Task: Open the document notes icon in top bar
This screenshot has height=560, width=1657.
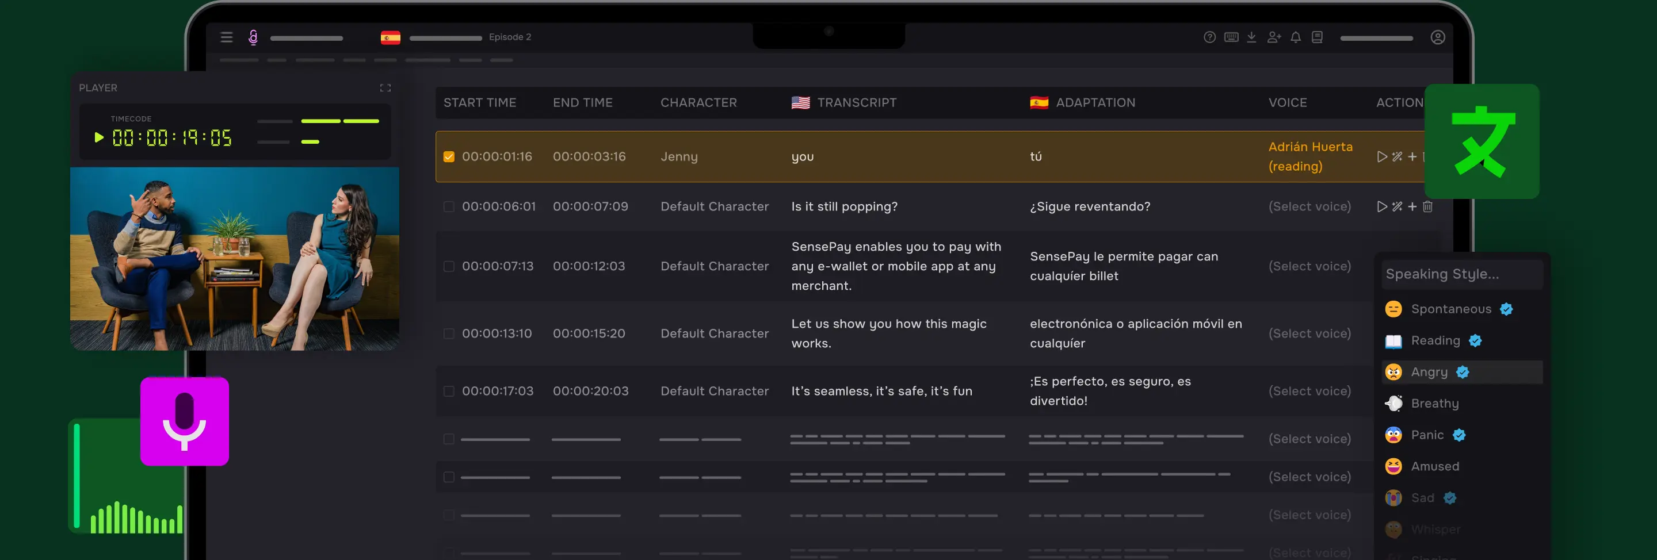Action: [1317, 37]
